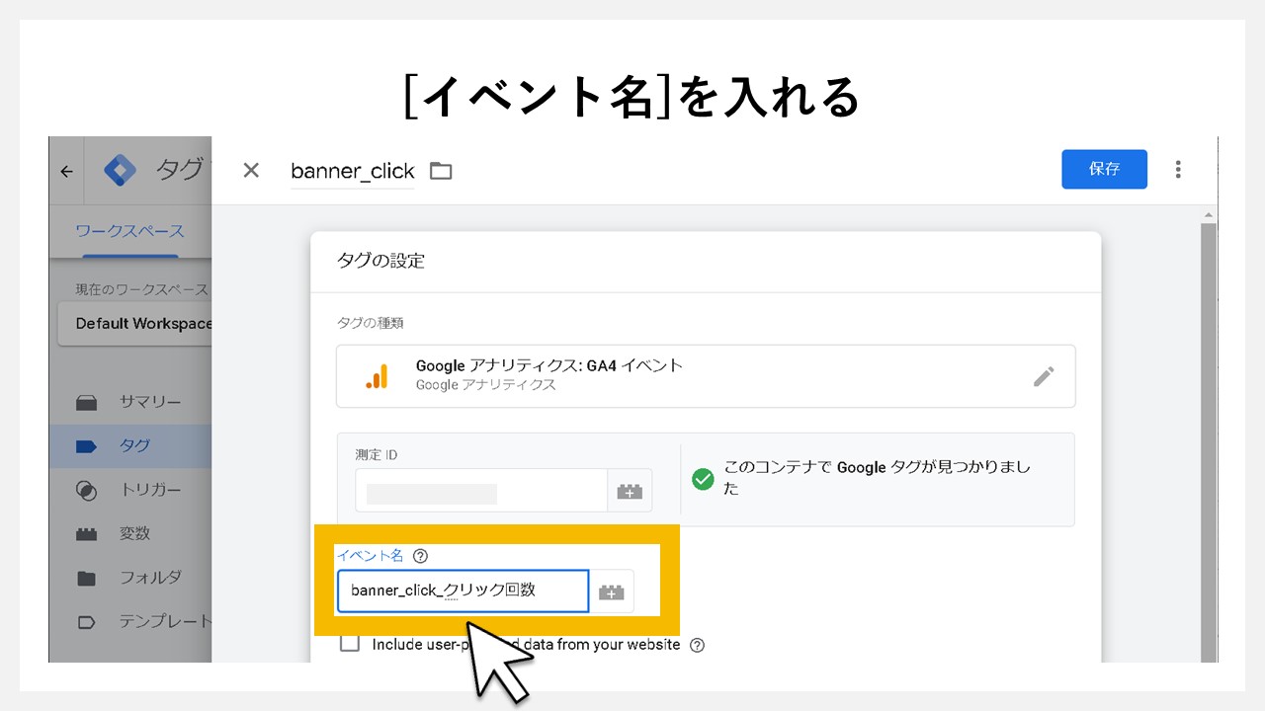Click the vertical scrollbar on the right
Viewport: 1265px width, 711px height.
pos(1207,415)
